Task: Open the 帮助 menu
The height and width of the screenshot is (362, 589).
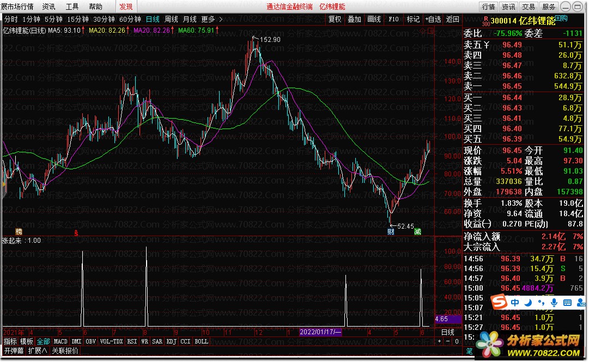Action: (x=95, y=7)
